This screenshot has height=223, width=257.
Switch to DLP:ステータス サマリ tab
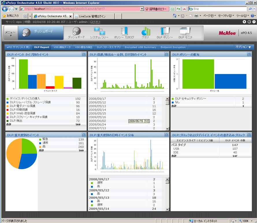pos(109,47)
